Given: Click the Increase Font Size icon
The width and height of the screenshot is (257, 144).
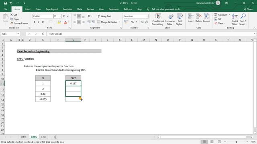Looking at the screenshot, I should tap(64, 16).
